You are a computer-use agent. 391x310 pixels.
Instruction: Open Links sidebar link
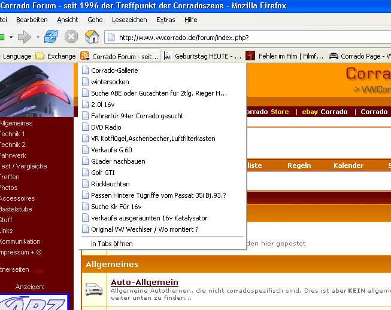click(x=6, y=231)
